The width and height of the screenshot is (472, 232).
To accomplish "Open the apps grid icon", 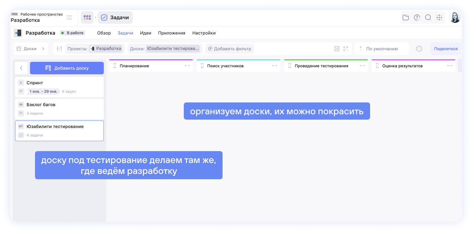I will click(439, 17).
